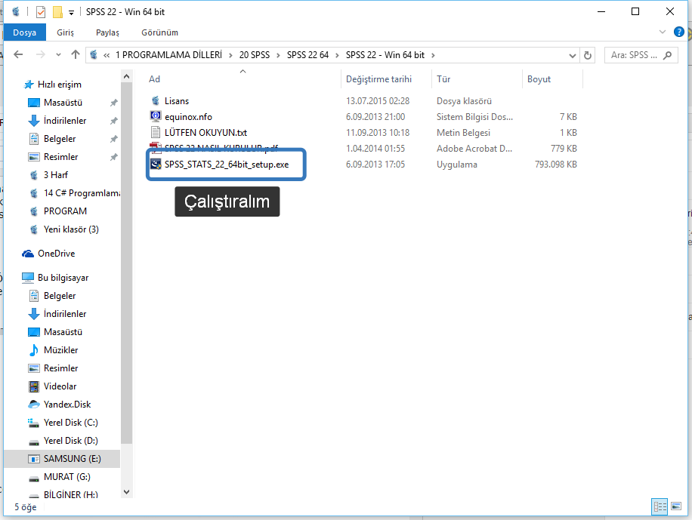
Task: Expand the address bar history dropdown
Action: tap(573, 56)
